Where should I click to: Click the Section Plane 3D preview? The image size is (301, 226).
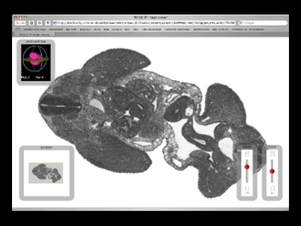click(x=36, y=63)
